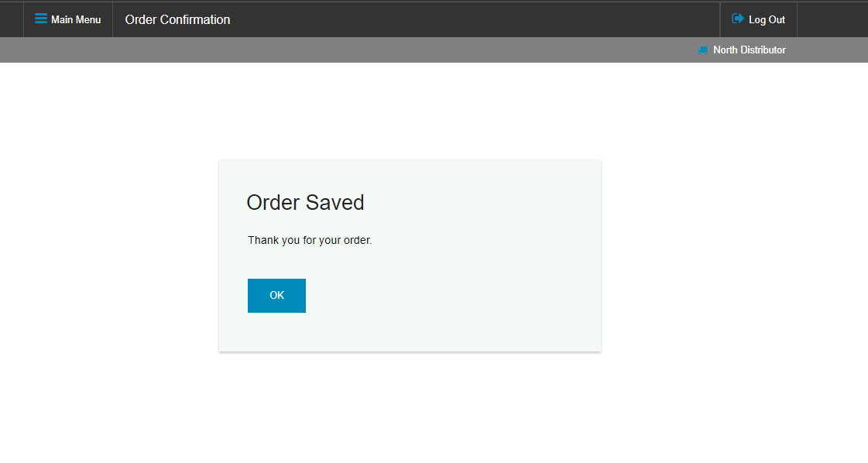Screen dimensions: 868x463
Task: Select the truck icon beside North Distributor
Action: click(702, 50)
